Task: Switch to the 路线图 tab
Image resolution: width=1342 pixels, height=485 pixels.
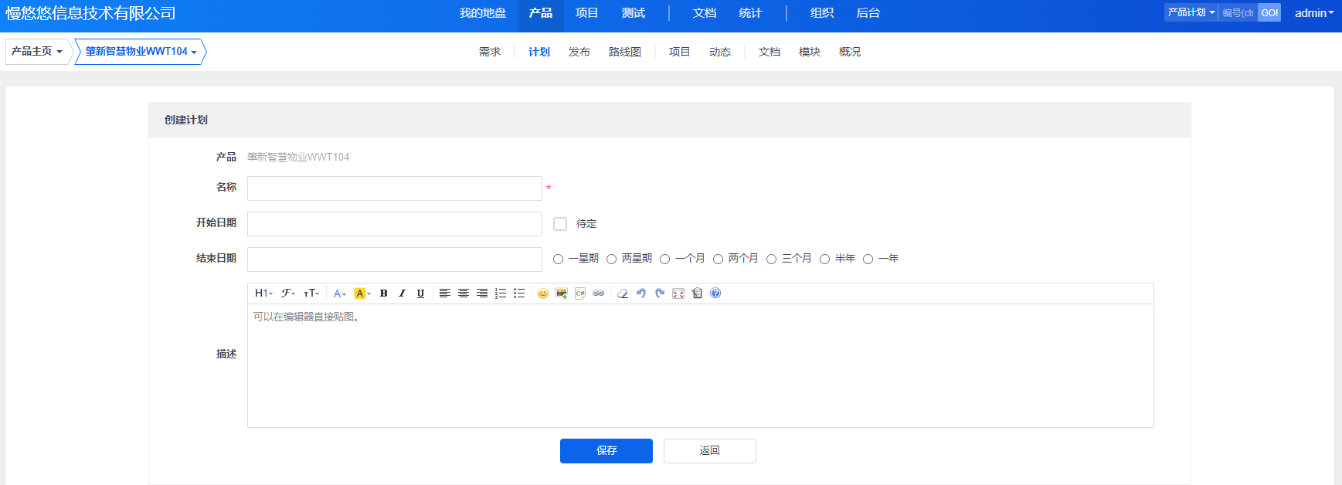Action: point(624,52)
